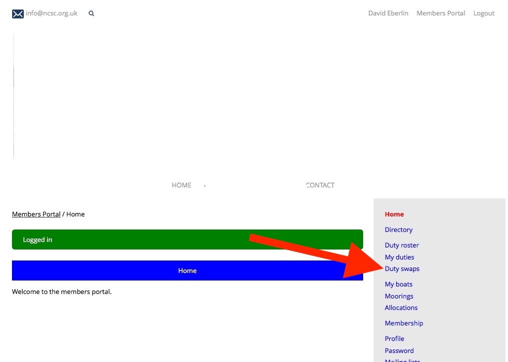This screenshot has width=508, height=362.
Task: Open Profile in the sidebar
Action: coord(394,338)
